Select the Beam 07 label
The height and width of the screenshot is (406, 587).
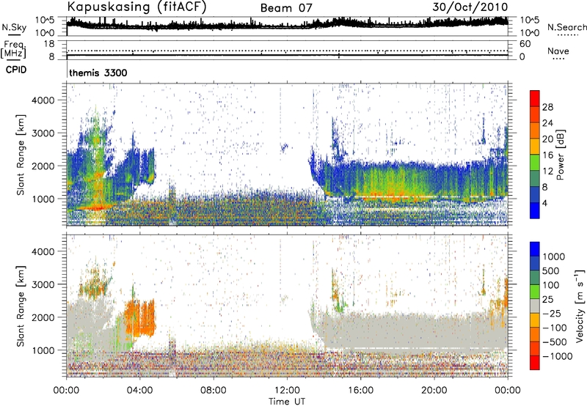[286, 8]
